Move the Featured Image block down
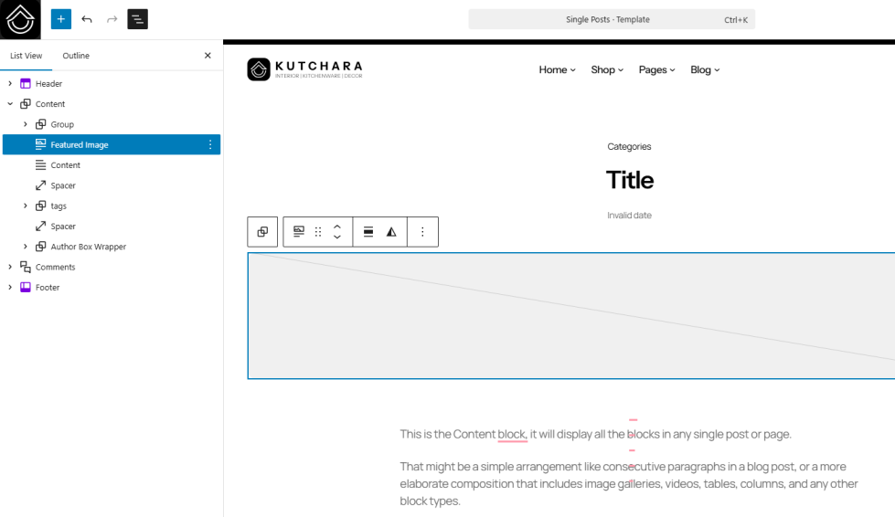 (337, 237)
